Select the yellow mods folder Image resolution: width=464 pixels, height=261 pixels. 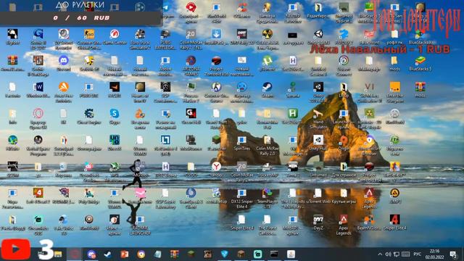point(394,61)
